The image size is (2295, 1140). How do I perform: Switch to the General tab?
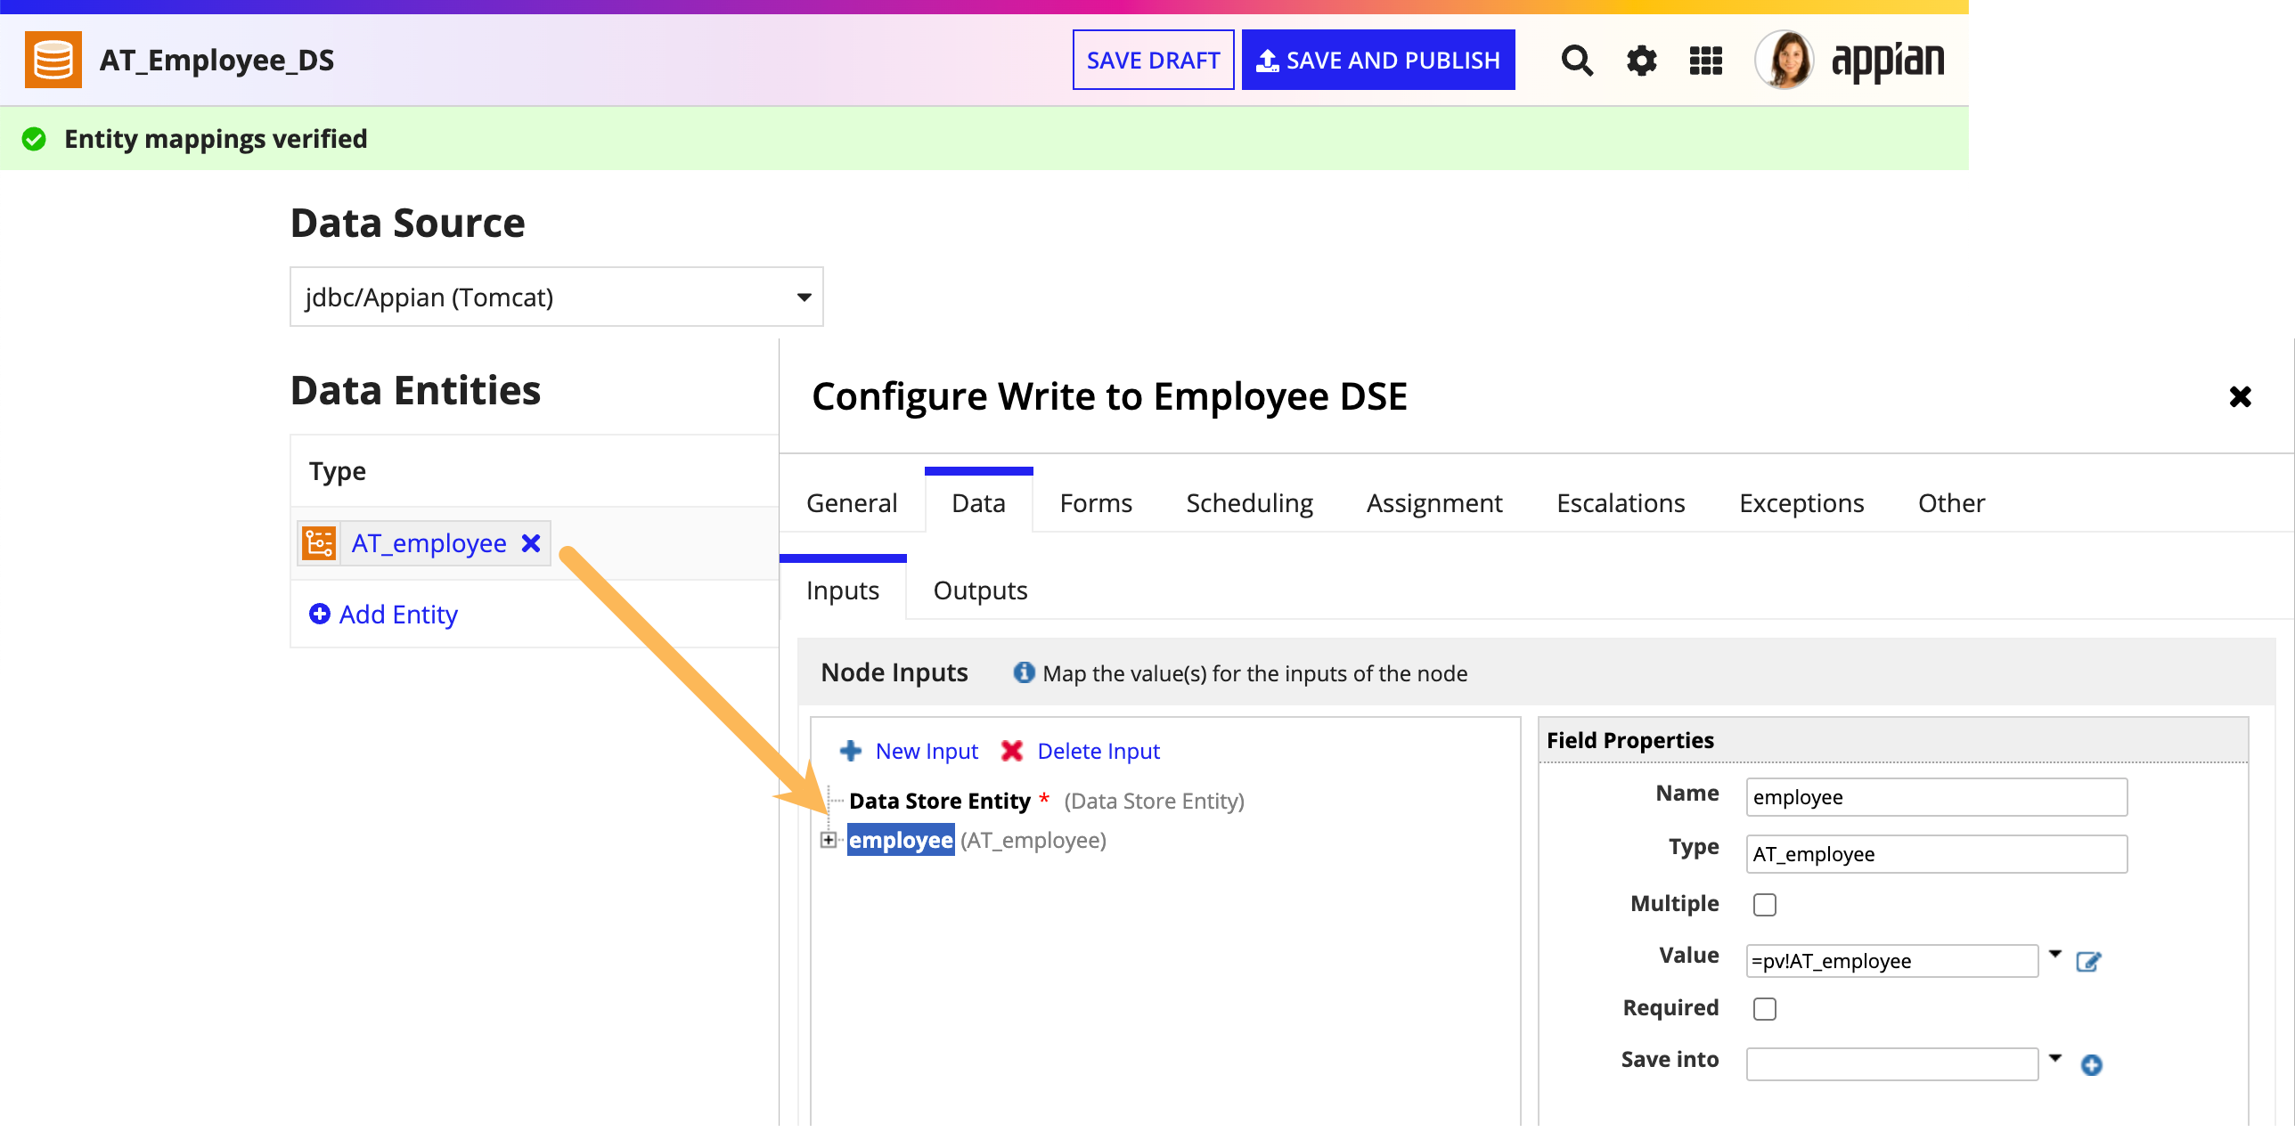pos(852,503)
